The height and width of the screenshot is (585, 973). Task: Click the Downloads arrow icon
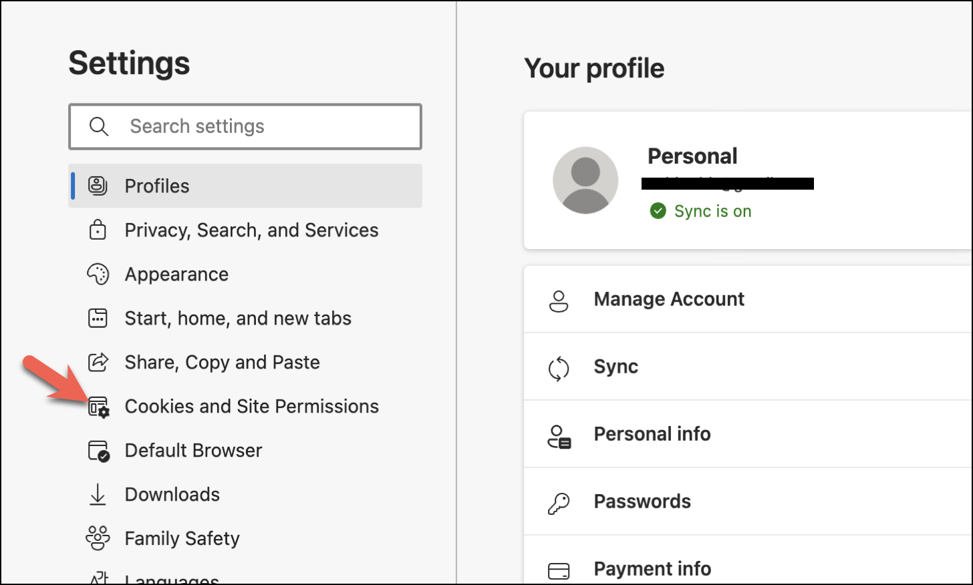pos(98,494)
